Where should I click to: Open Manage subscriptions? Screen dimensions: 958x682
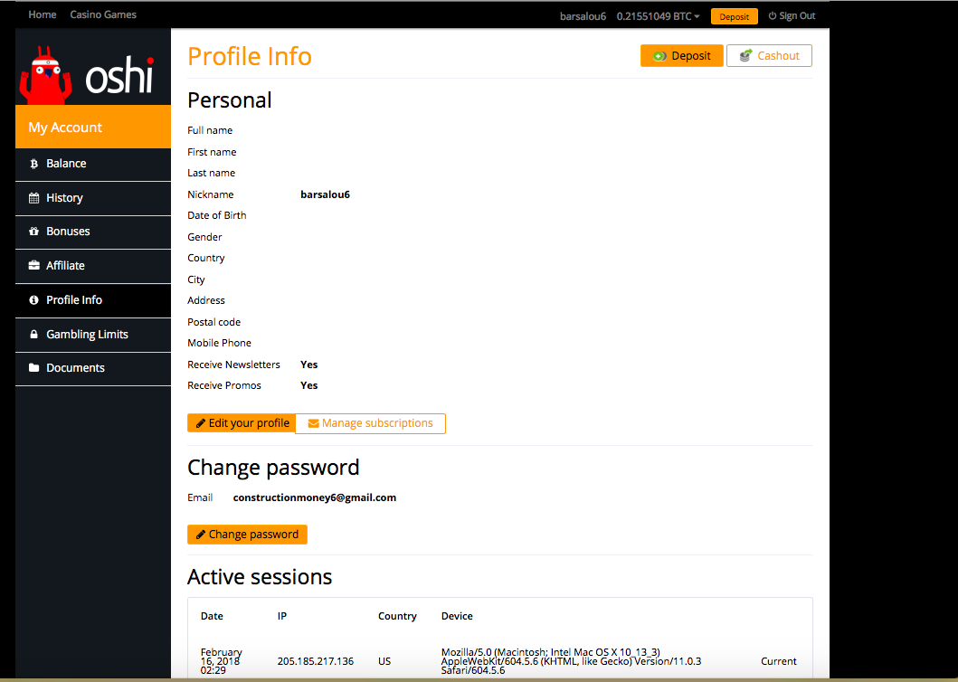click(x=370, y=423)
